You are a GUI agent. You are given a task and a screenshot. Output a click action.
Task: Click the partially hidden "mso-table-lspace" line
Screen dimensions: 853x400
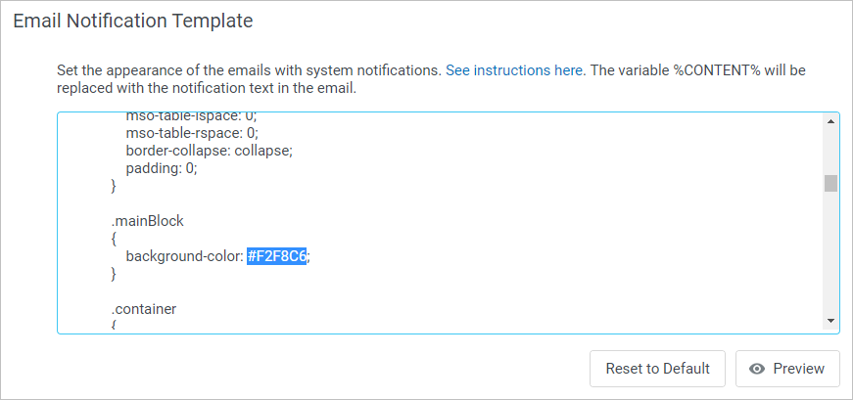pos(191,116)
